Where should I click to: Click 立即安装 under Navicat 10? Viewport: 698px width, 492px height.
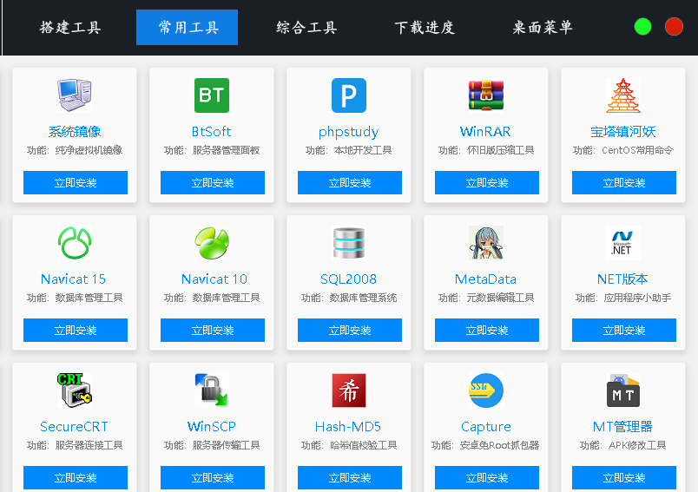[213, 330]
